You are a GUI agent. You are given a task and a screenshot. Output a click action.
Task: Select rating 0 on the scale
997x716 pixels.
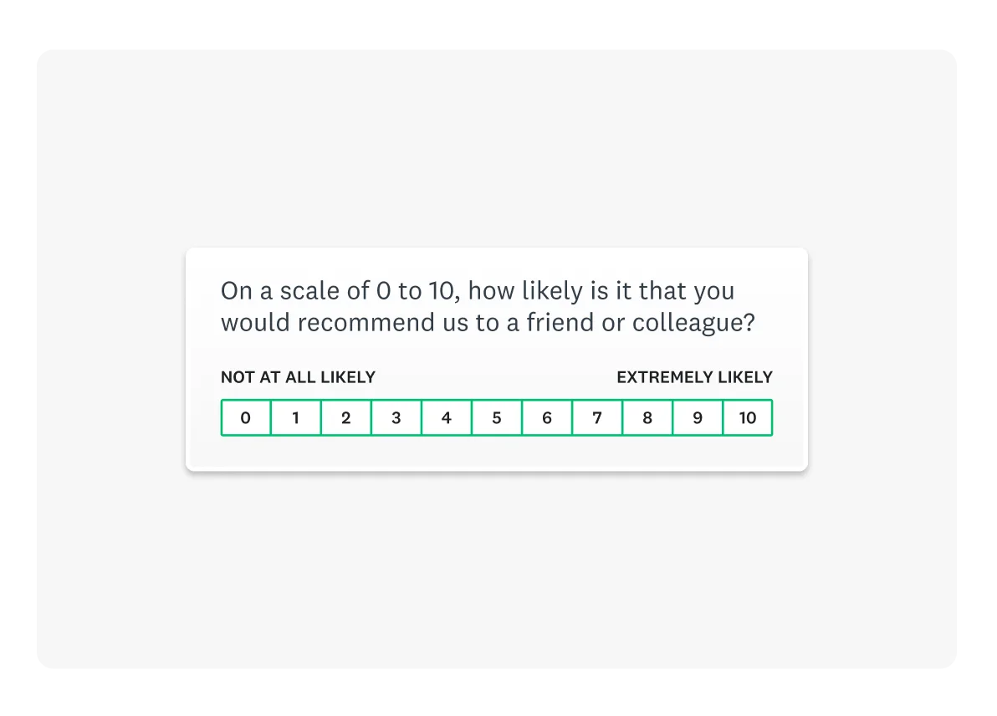point(246,417)
